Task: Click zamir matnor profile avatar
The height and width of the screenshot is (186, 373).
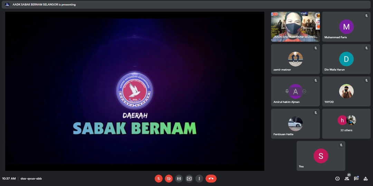Action: tap(295, 59)
